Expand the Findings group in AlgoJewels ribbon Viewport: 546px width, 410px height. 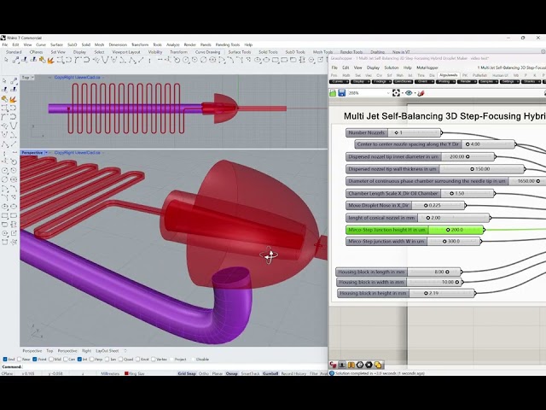click(x=381, y=82)
